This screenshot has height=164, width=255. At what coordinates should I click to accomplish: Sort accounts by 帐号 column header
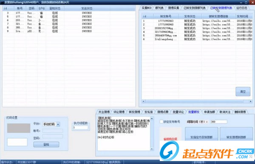coord(20,8)
